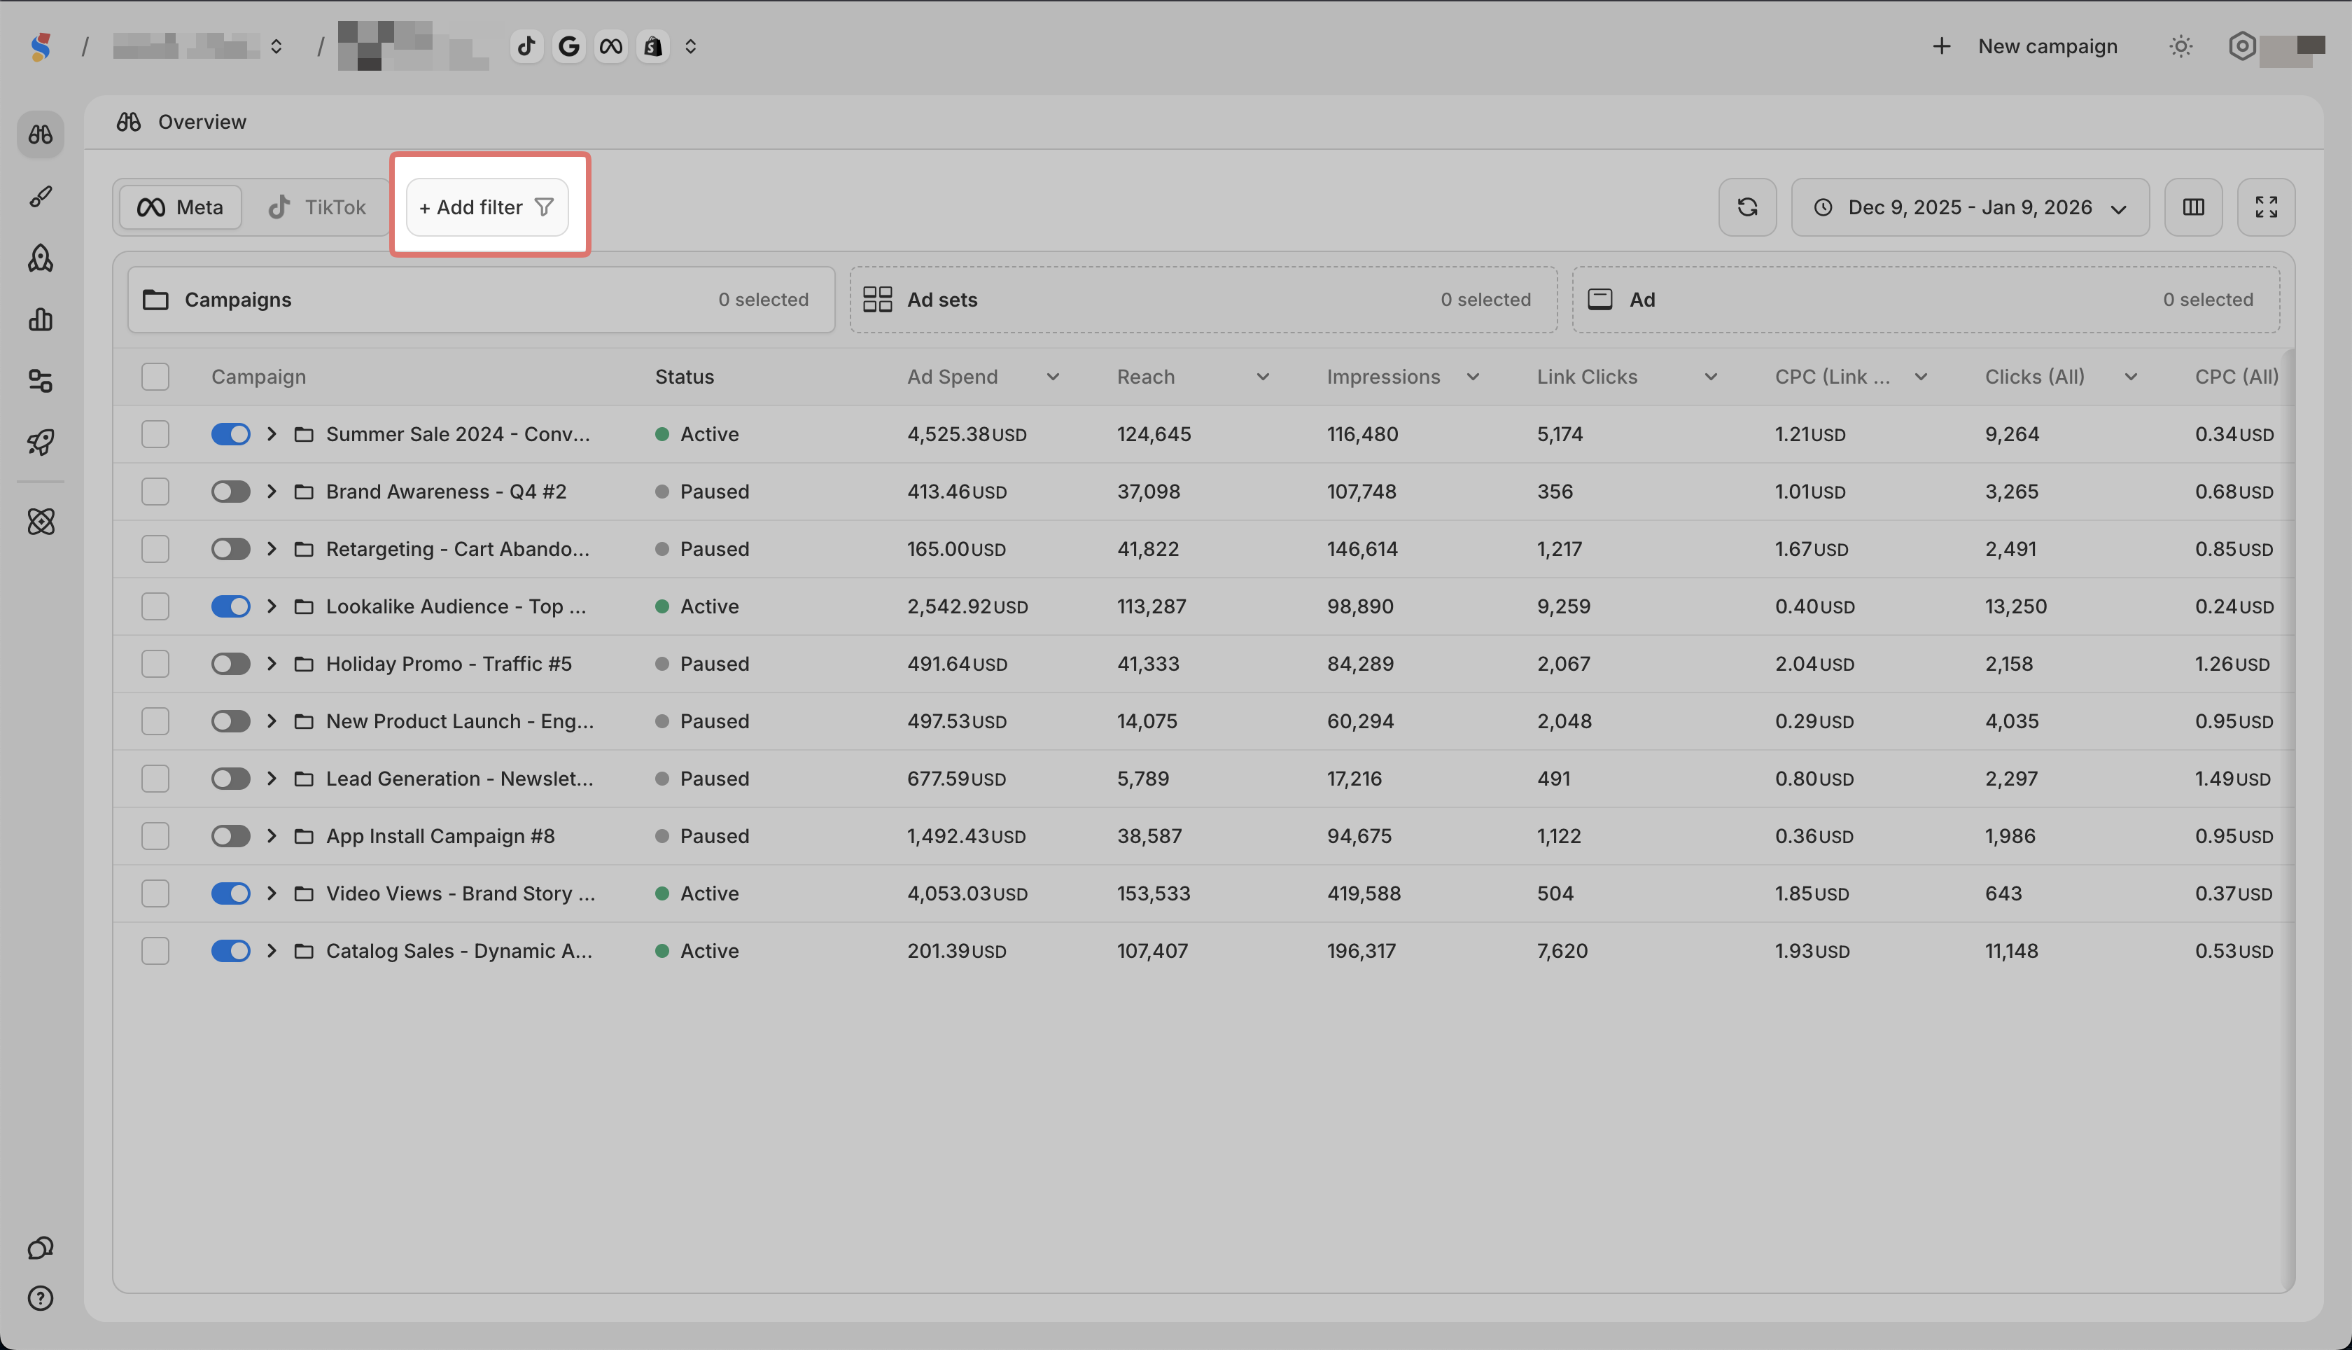Open the column layout icon button
Viewport: 2352px width, 1350px height.
(2192, 207)
